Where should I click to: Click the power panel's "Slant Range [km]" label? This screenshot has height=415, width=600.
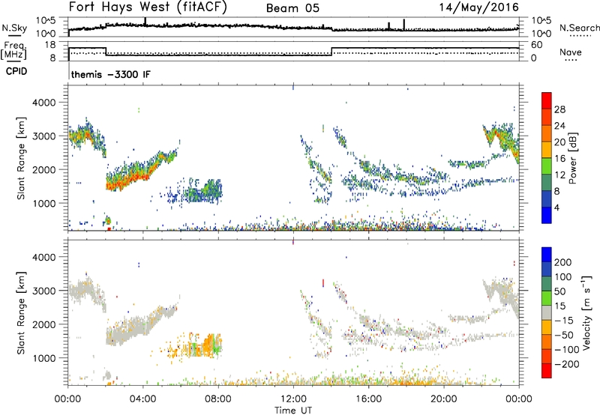(x=21, y=158)
